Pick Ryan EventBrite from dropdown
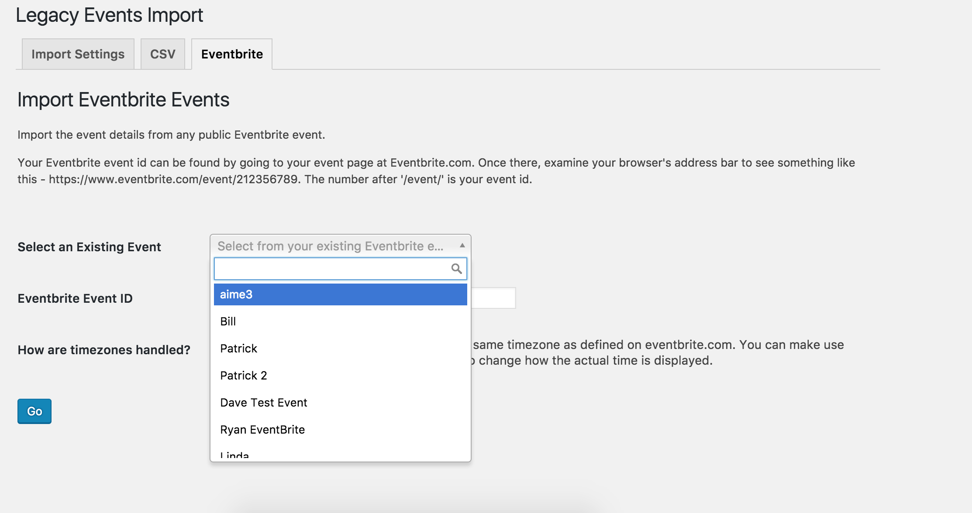The image size is (972, 513). click(x=262, y=430)
